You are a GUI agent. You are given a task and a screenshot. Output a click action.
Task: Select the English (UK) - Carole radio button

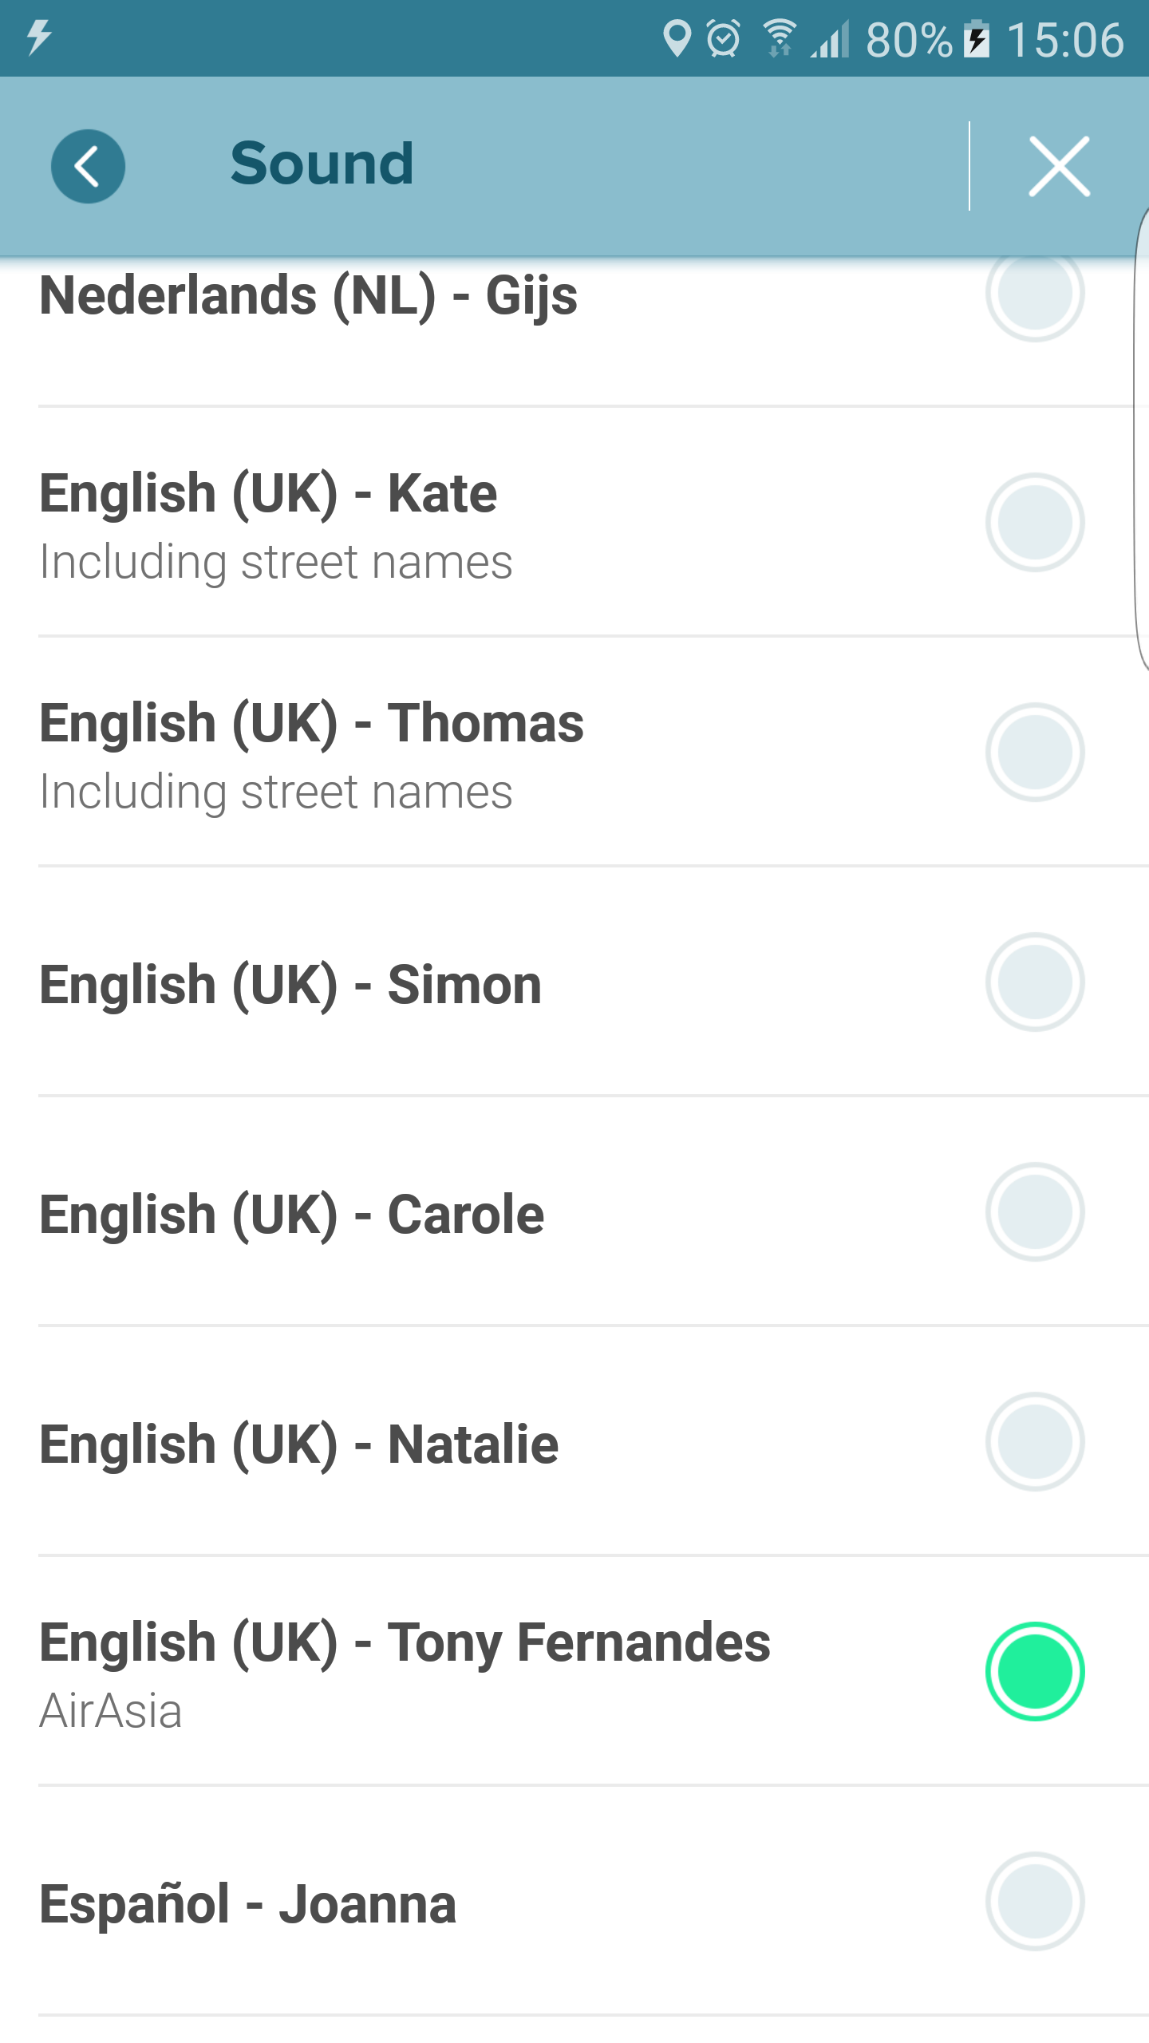[x=1034, y=1211]
